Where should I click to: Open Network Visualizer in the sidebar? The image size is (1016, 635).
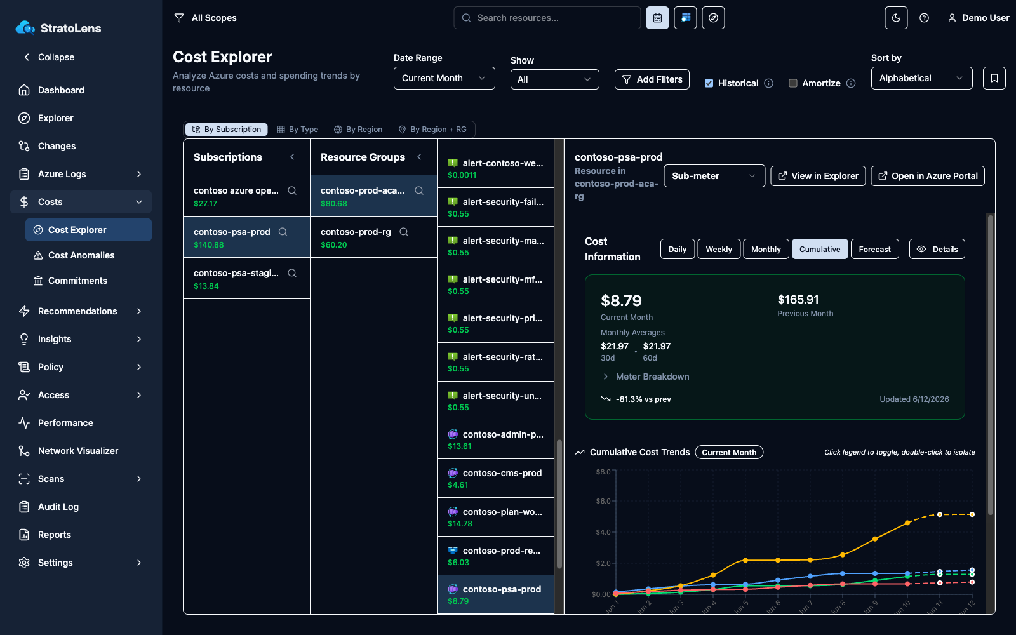(x=81, y=451)
